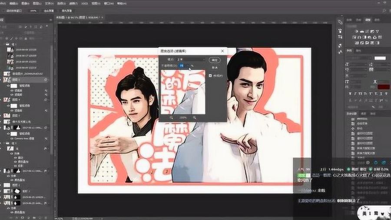Click the first adjustment icon in adjustments panel
The width and height of the screenshot is (391, 220).
[357, 31]
